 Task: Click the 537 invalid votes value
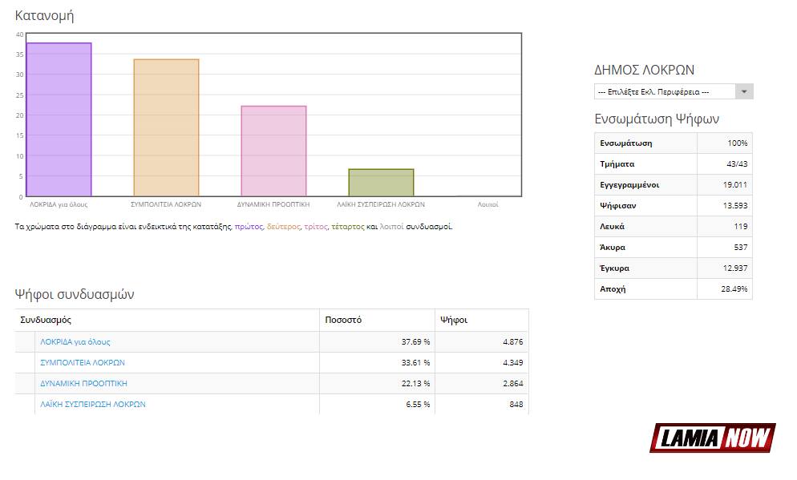click(741, 248)
